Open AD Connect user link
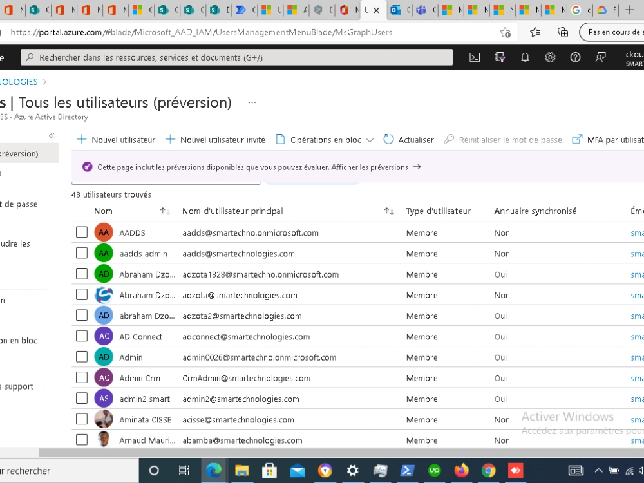The width and height of the screenshot is (644, 483). click(141, 337)
